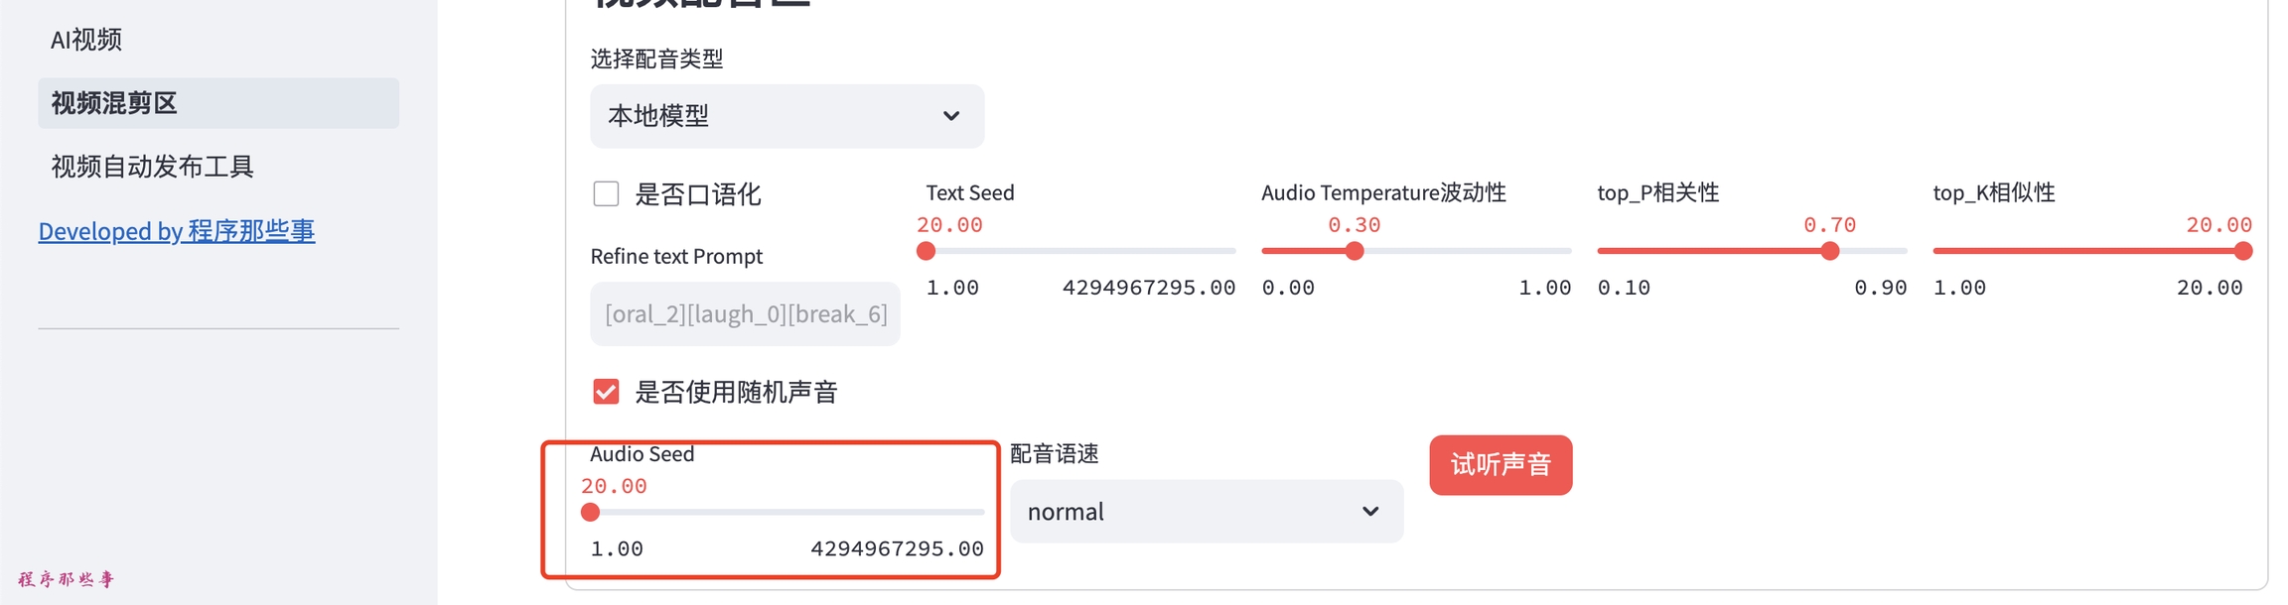Click the Developed by 程序那些事 link
Screen dimensions: 2288x605
[x=177, y=231]
